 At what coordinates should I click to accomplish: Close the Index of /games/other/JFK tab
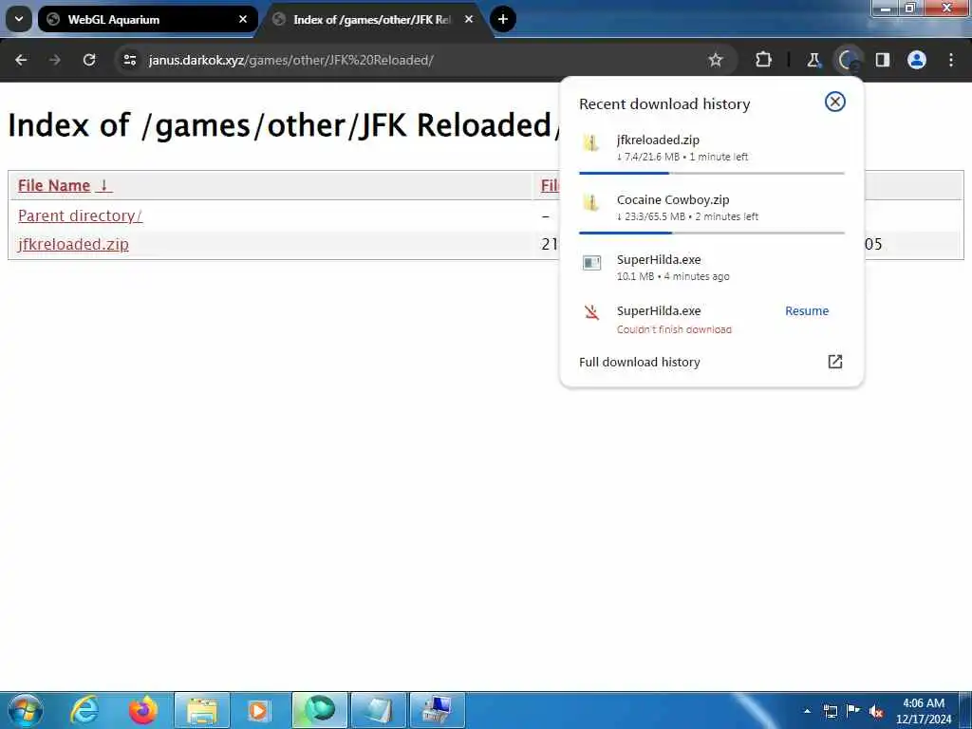(469, 19)
